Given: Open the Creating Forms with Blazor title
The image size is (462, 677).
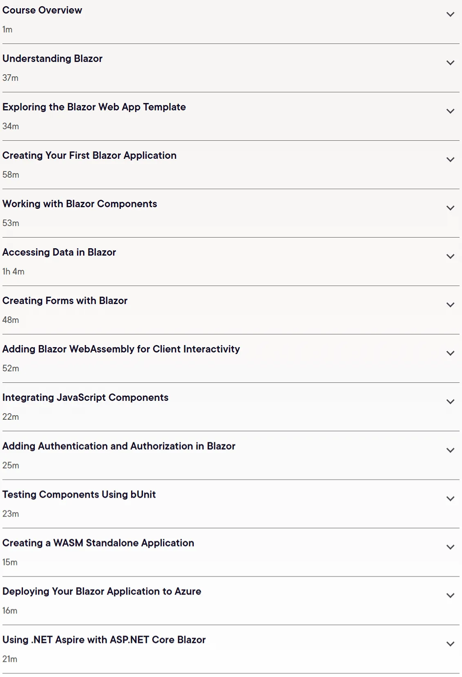Looking at the screenshot, I should pos(65,301).
